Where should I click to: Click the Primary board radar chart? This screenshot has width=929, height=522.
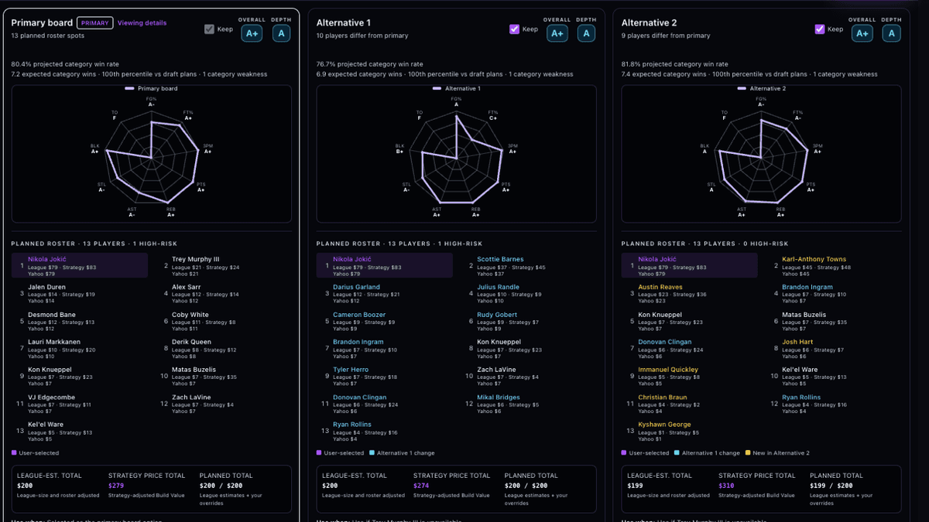pyautogui.click(x=152, y=152)
